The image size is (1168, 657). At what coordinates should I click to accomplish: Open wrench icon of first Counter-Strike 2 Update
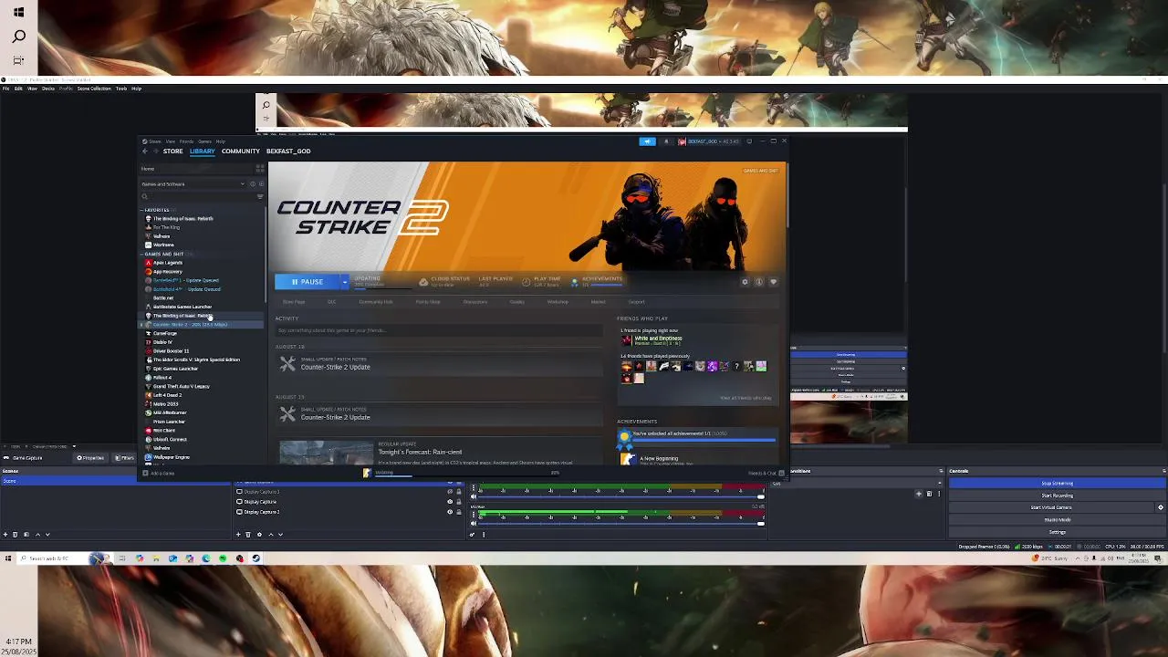click(287, 363)
